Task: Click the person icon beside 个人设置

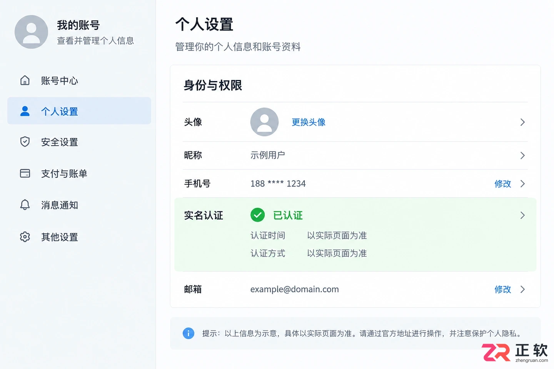Action: [25, 111]
